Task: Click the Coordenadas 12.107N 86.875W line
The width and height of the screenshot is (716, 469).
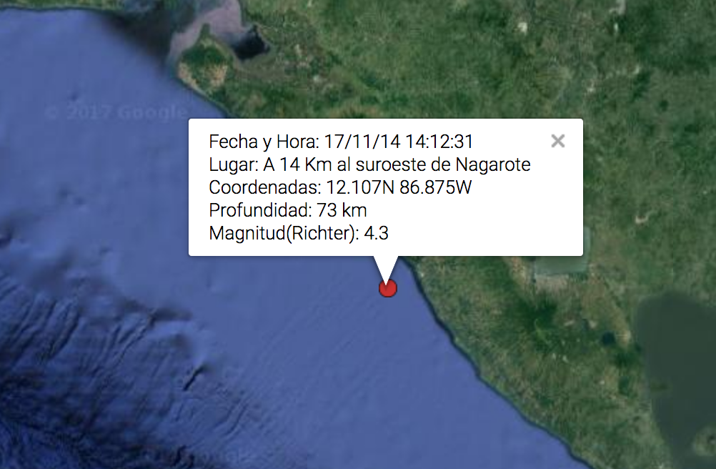Action: click(x=340, y=187)
